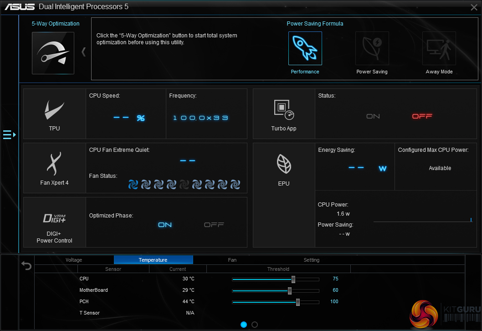Viewport: 482px width, 331px height.
Task: Click the back arrow in the monitor panel
Action: pyautogui.click(x=26, y=265)
